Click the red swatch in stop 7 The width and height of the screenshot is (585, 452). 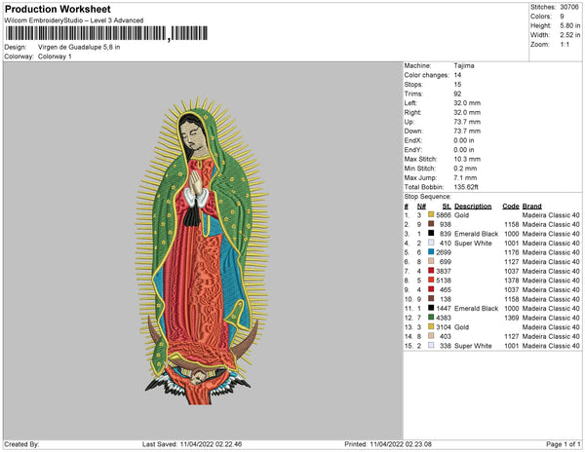[x=431, y=271]
